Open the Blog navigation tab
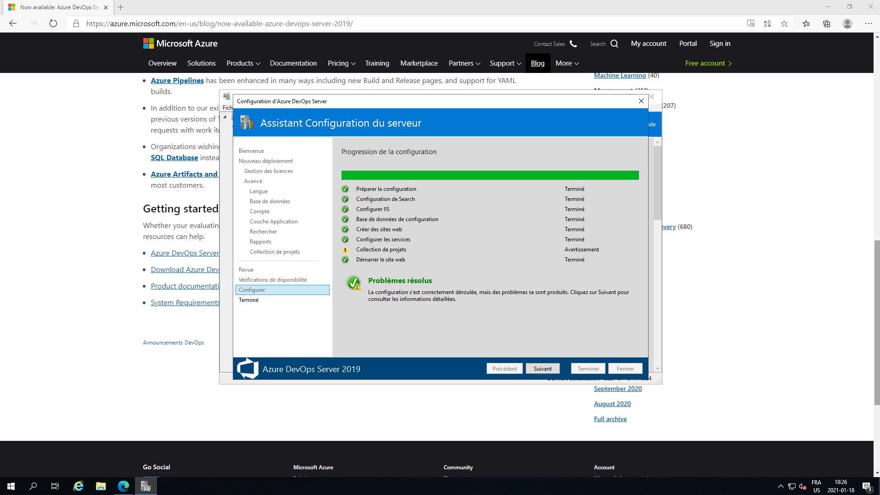 point(537,63)
